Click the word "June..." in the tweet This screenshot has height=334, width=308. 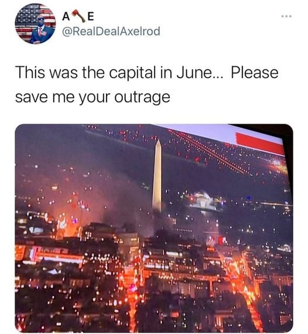[x=200, y=73]
